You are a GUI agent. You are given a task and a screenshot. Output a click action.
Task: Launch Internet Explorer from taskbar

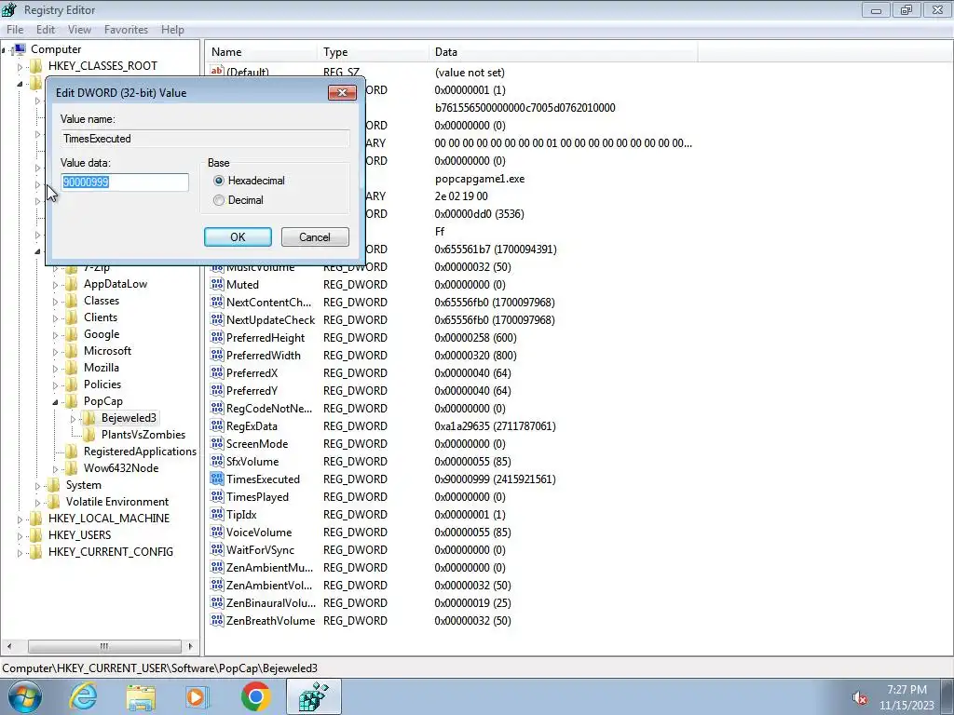(83, 696)
